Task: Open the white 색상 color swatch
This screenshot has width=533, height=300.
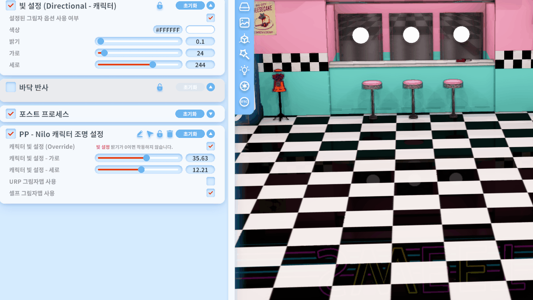Action: pos(200,30)
